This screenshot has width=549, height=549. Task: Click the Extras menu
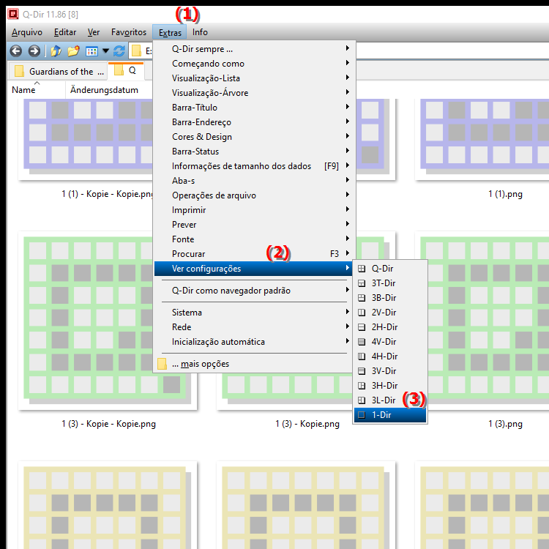[x=170, y=32]
